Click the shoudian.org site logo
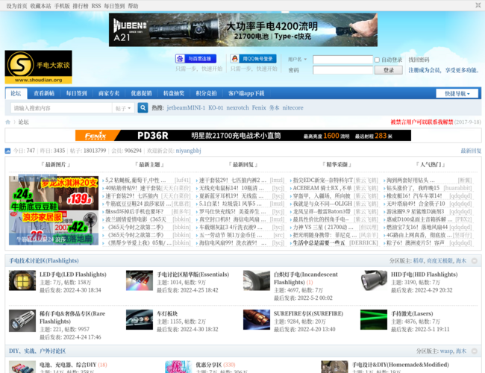This screenshot has width=485, height=373. [38, 67]
